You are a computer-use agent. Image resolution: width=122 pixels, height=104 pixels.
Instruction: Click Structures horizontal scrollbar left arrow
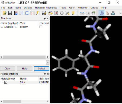pos(2,57)
